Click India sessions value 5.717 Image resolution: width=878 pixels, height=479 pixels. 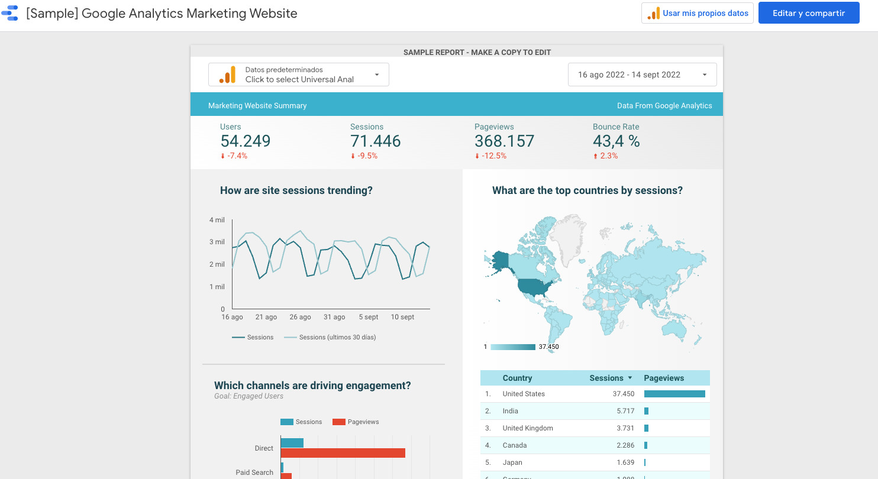625,411
